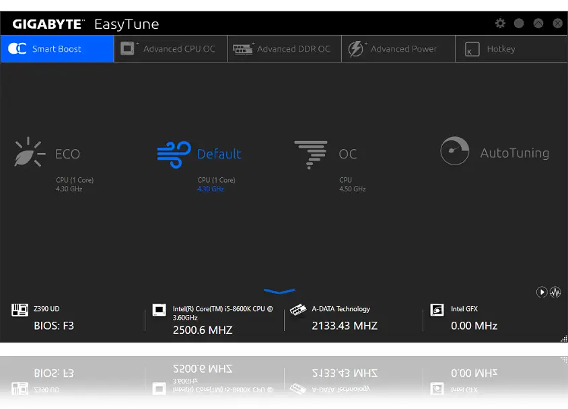Click the up-arrow circle icon in title bar
568x409 pixels.
tap(538, 24)
